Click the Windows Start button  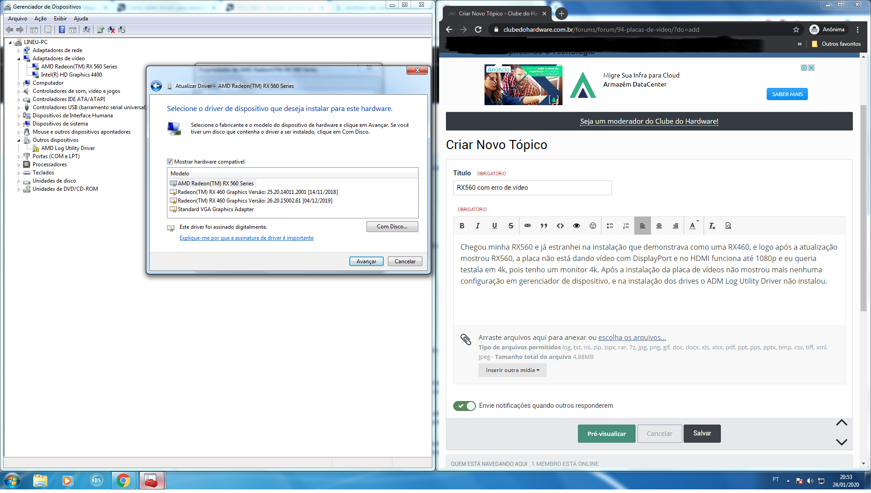[x=12, y=480]
